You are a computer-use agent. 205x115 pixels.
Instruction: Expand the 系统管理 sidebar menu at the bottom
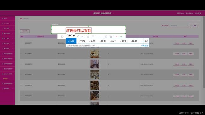pyautogui.click(x=8, y=89)
